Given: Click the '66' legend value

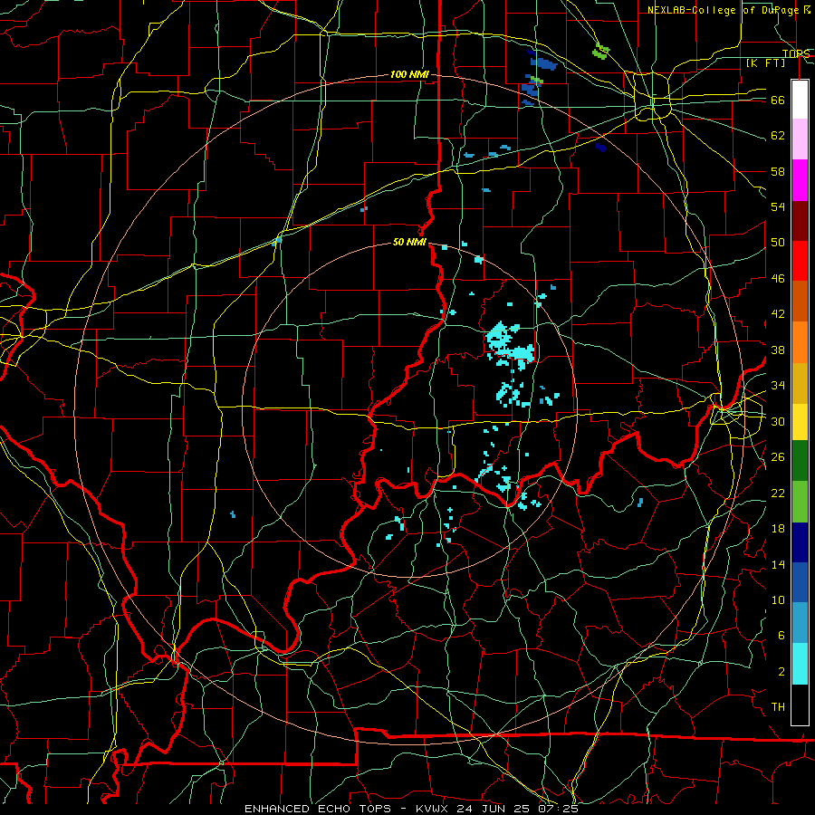Looking at the screenshot, I should [x=778, y=101].
